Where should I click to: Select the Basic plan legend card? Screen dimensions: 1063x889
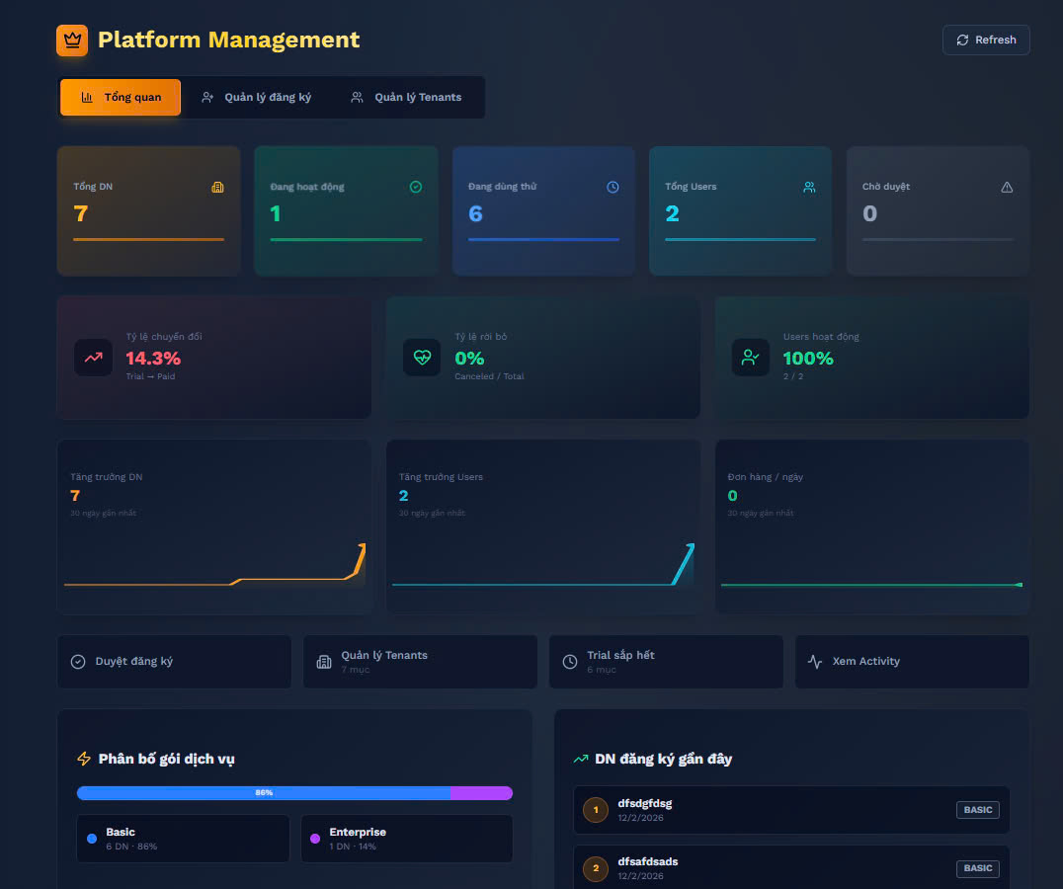click(183, 839)
